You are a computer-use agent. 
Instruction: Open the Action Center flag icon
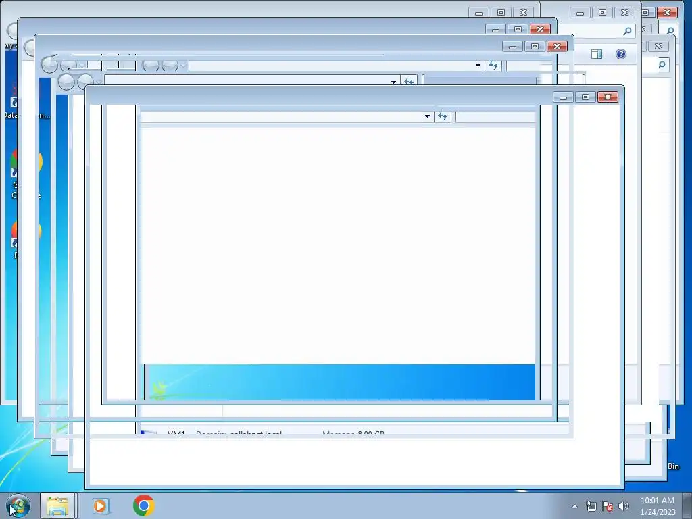coord(608,506)
